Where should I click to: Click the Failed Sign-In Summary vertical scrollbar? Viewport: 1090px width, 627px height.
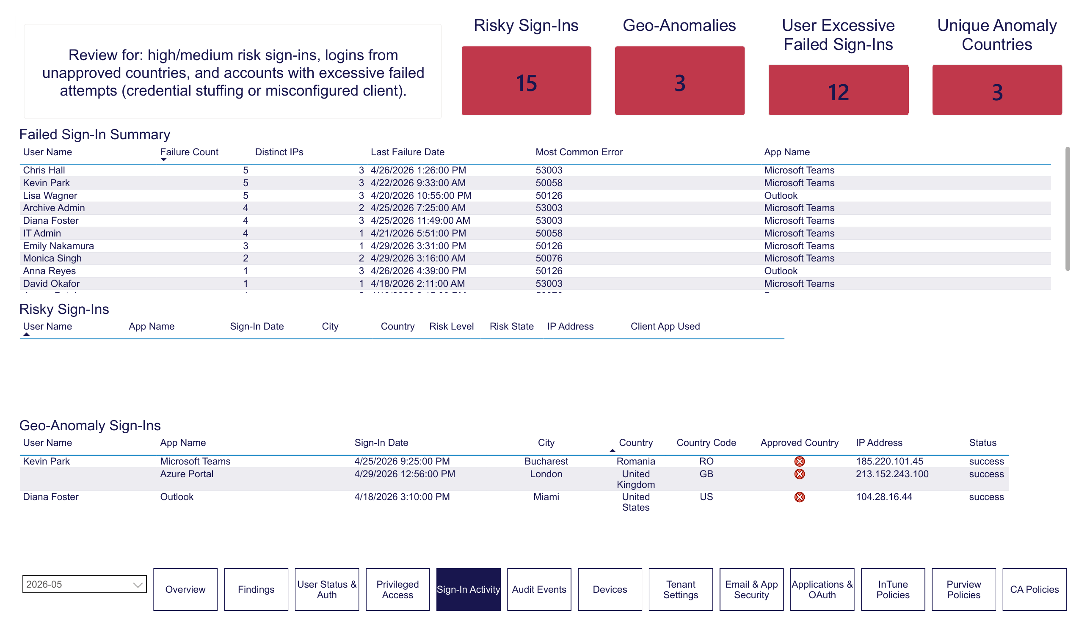[1067, 209]
